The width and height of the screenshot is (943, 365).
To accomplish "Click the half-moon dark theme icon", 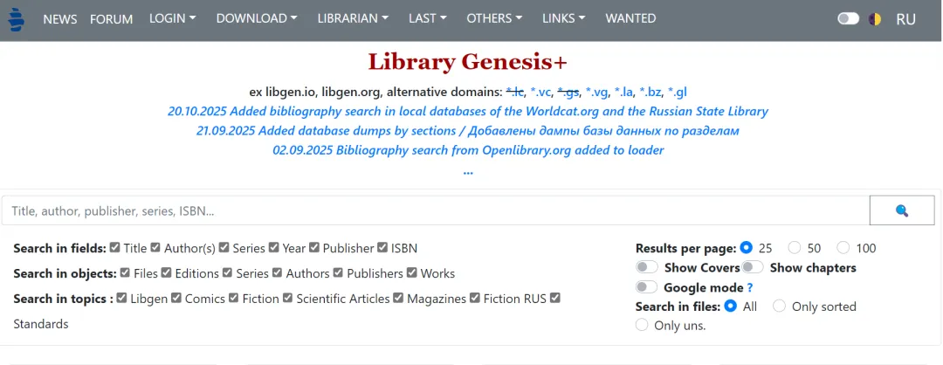I will 874,19.
